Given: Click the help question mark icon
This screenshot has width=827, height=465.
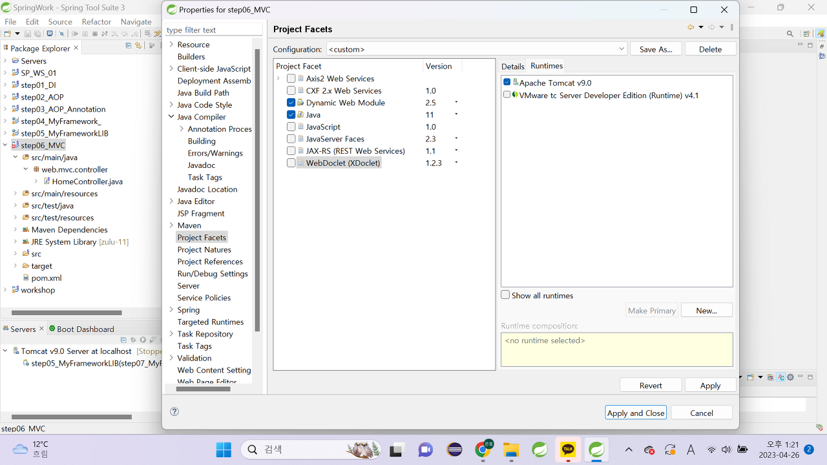Looking at the screenshot, I should tap(174, 411).
